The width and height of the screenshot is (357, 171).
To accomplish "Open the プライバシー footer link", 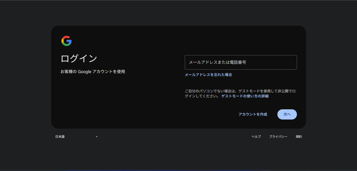I will [278, 137].
